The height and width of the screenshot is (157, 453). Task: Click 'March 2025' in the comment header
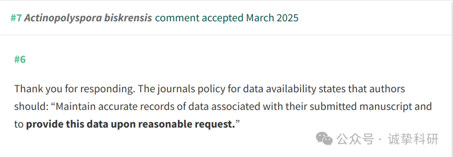point(272,18)
